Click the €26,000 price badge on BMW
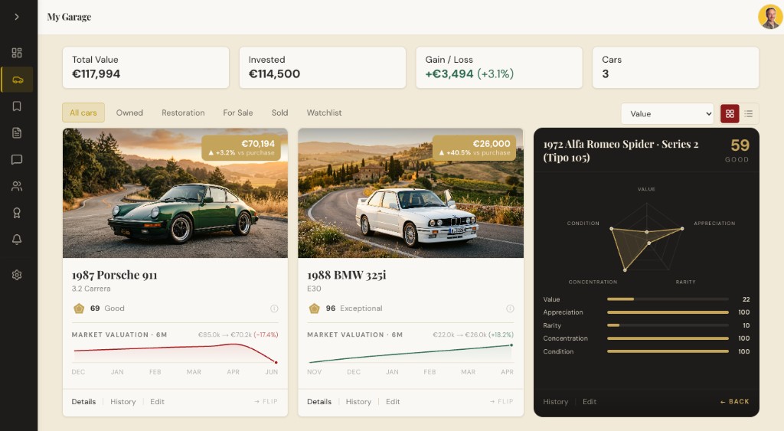The width and height of the screenshot is (784, 431). [474, 148]
